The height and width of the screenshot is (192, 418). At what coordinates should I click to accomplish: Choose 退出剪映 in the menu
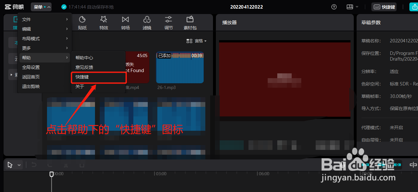pyautogui.click(x=45, y=86)
